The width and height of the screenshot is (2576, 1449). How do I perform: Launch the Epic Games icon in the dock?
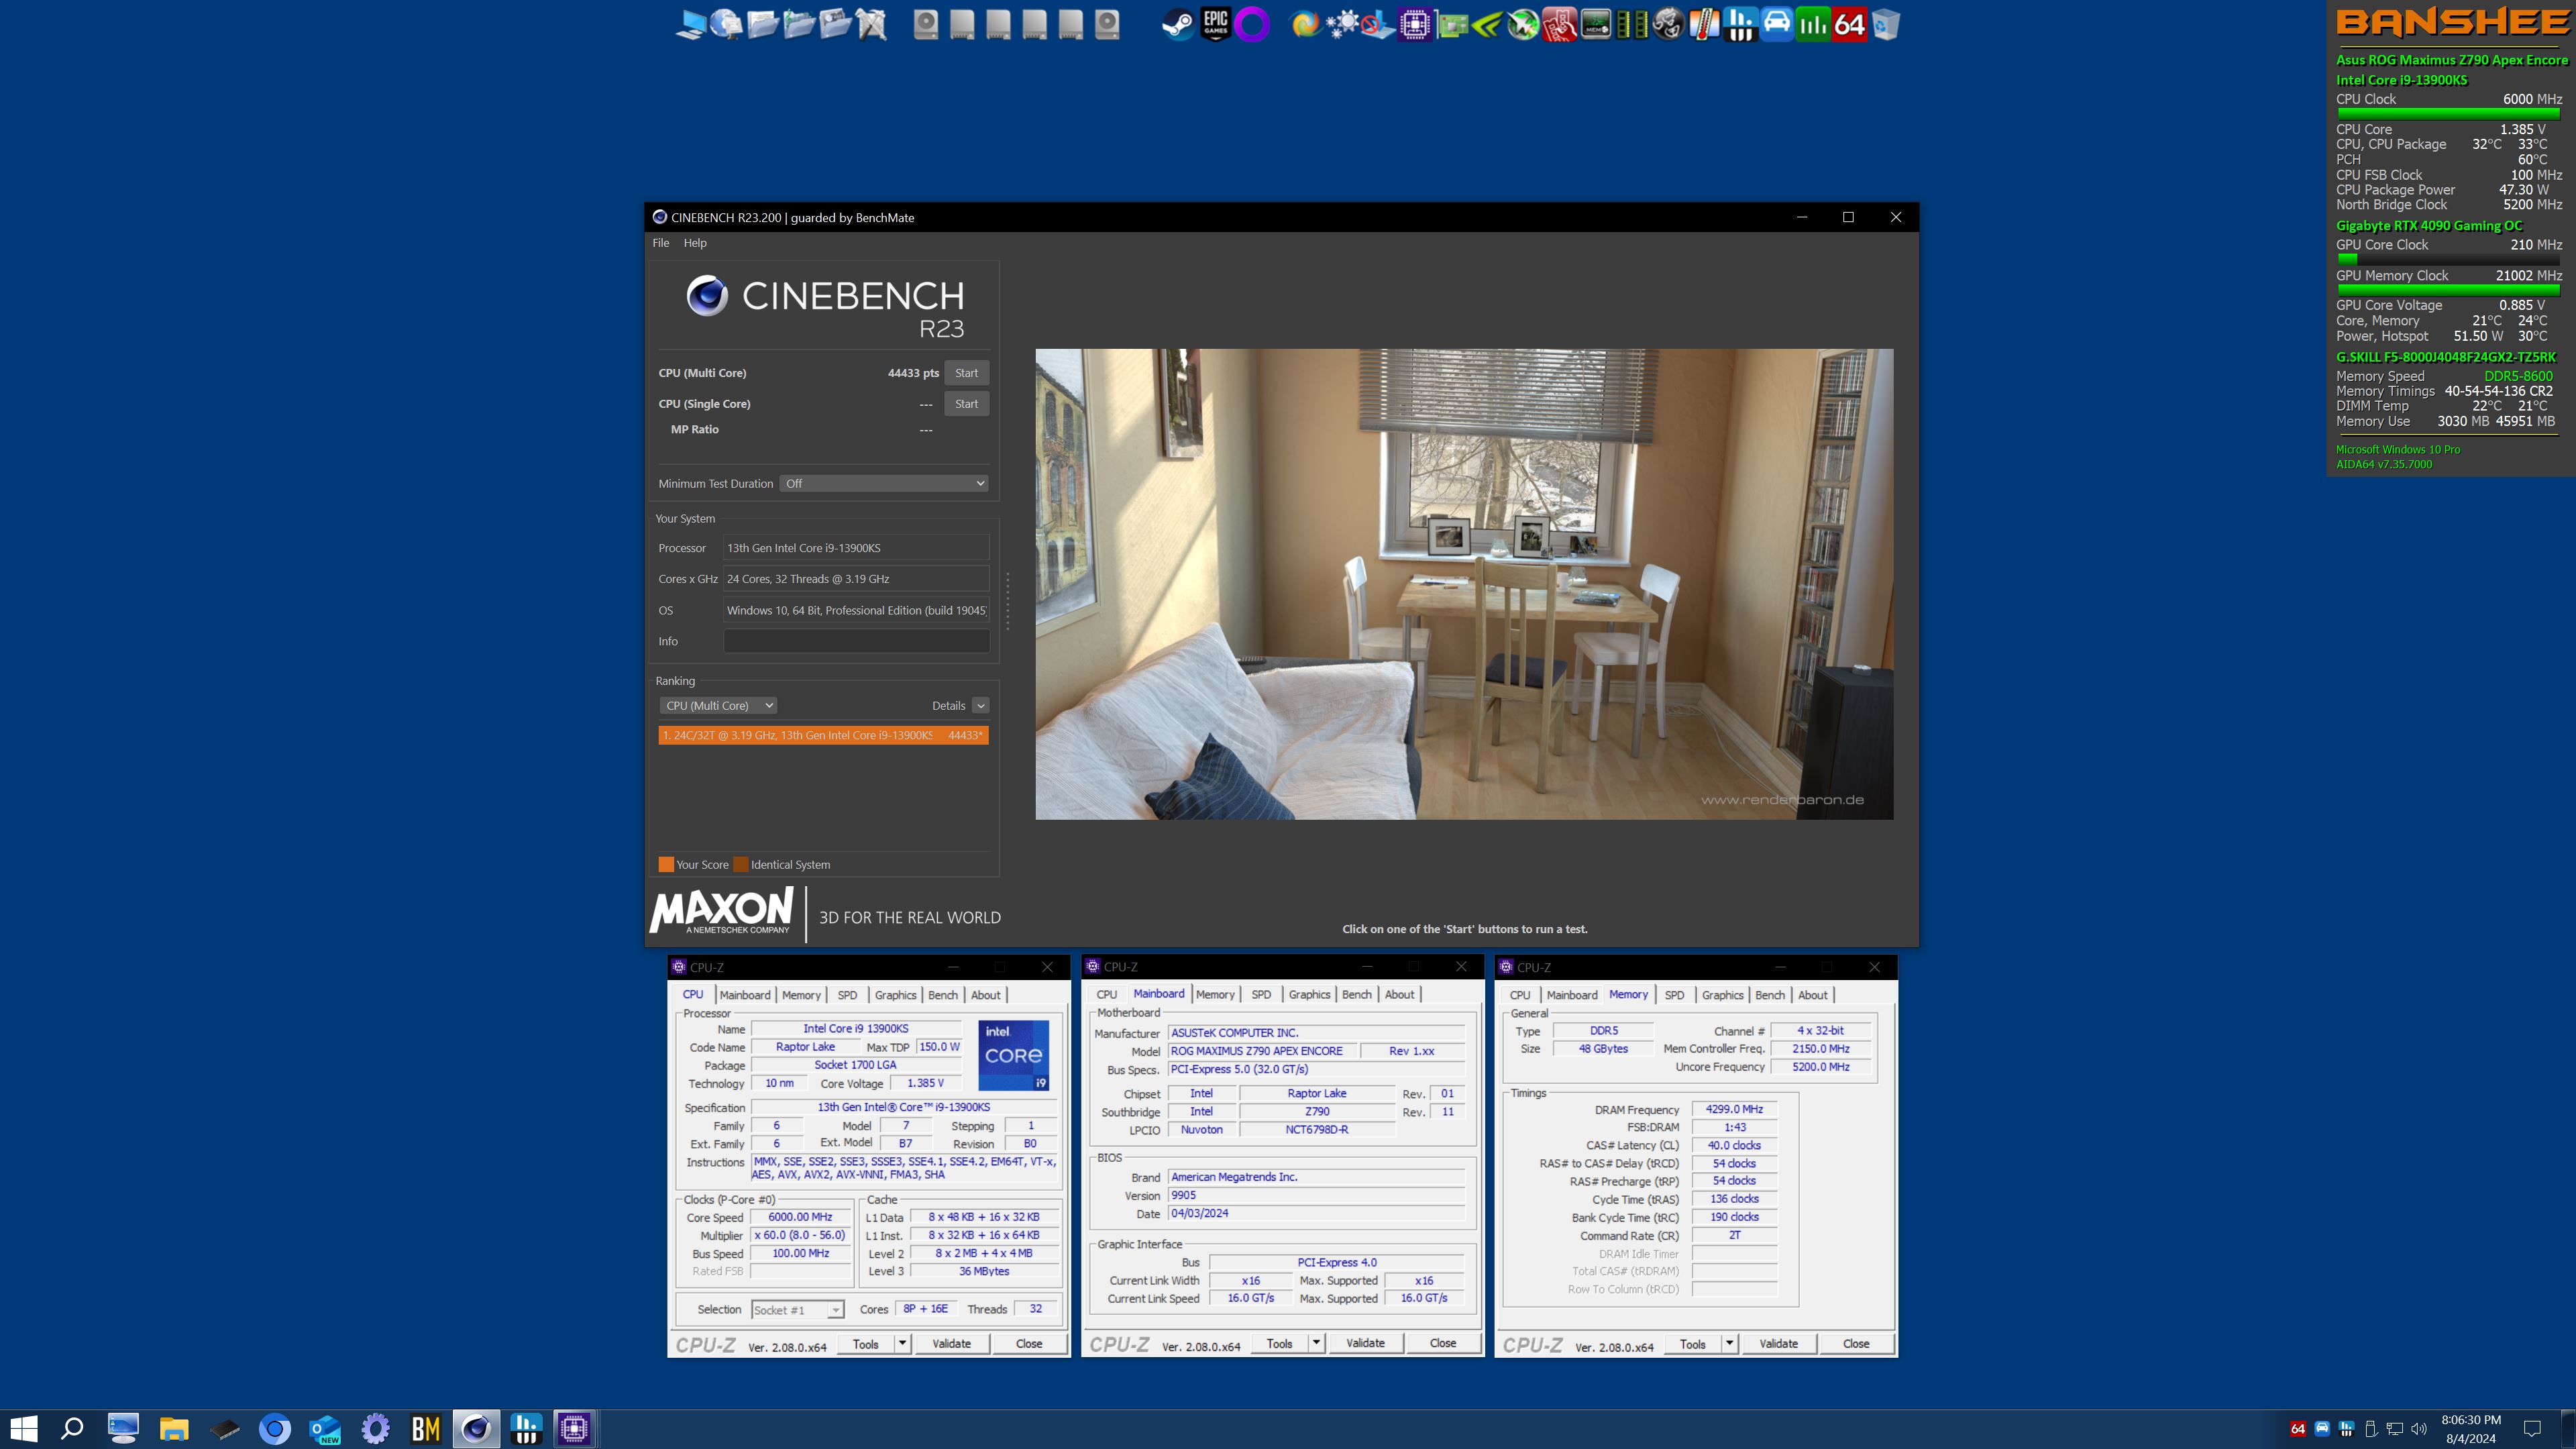[x=1215, y=24]
